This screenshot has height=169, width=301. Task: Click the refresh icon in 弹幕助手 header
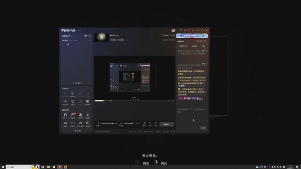click(205, 41)
